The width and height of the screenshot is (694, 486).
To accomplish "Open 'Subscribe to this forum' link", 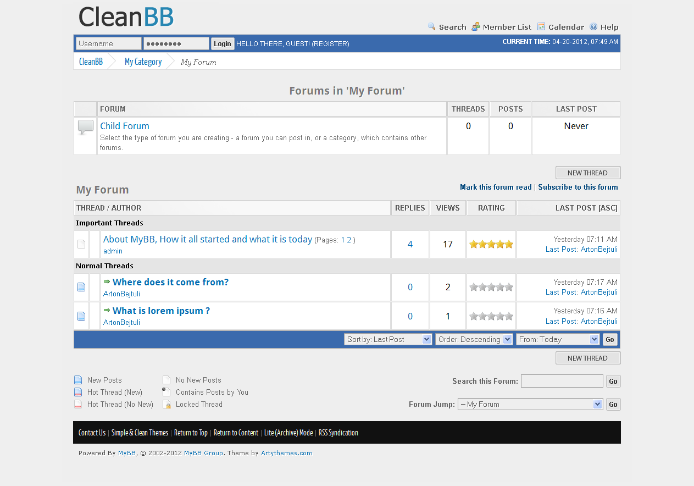I will click(578, 187).
